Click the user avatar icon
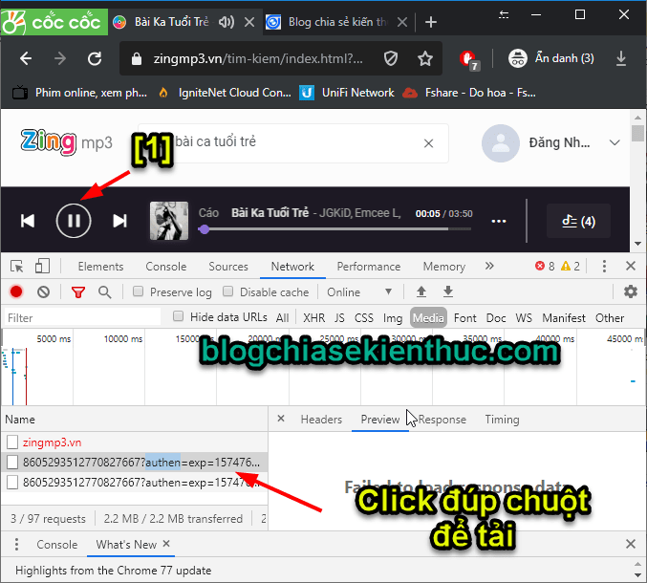 coord(500,143)
